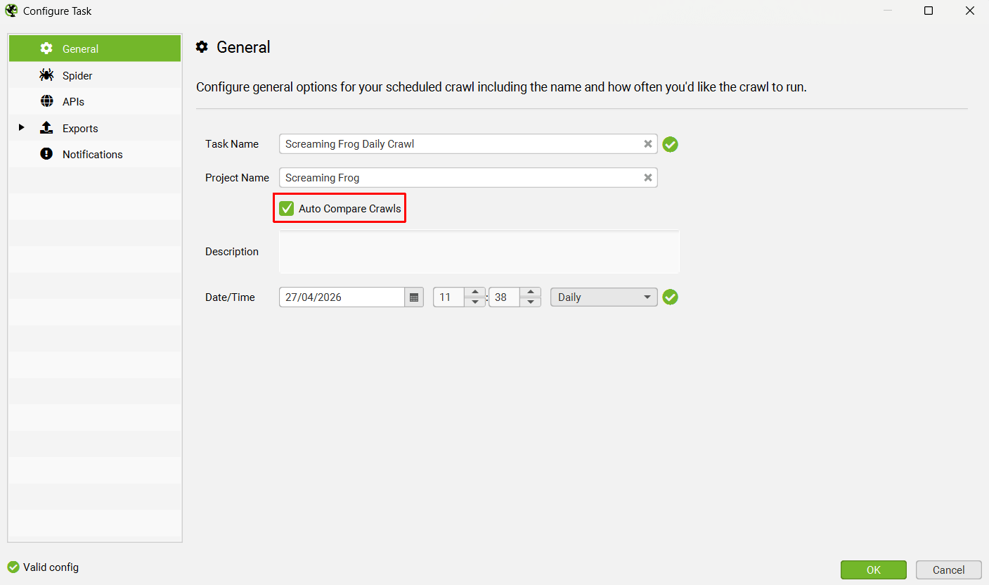This screenshot has height=585, width=989.
Task: Open the Daily frequency dropdown
Action: point(604,297)
